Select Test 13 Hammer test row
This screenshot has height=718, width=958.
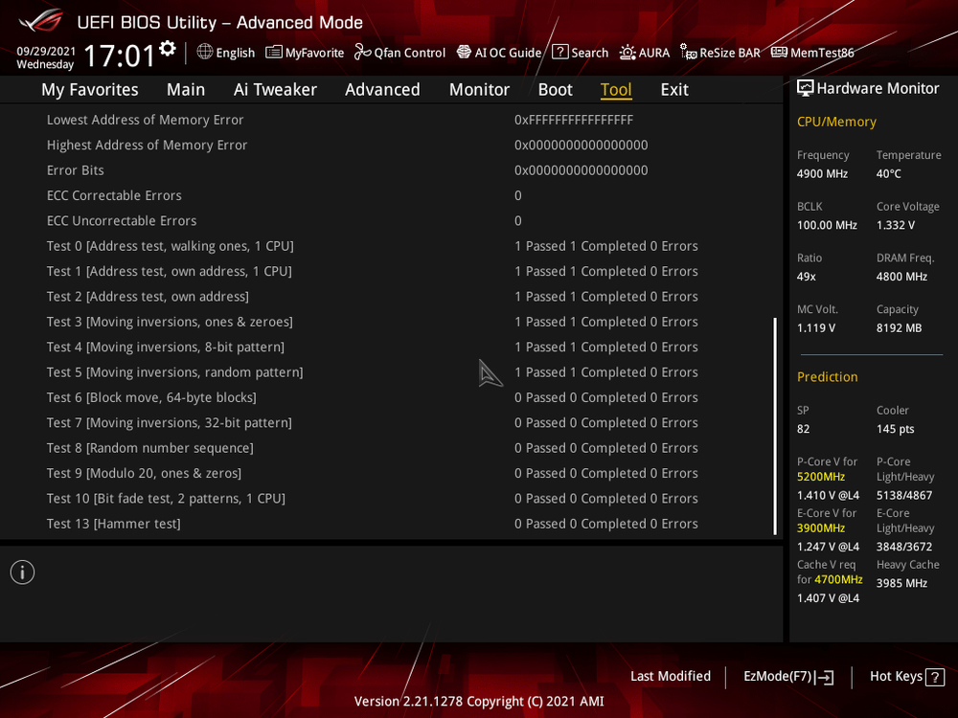coord(389,524)
